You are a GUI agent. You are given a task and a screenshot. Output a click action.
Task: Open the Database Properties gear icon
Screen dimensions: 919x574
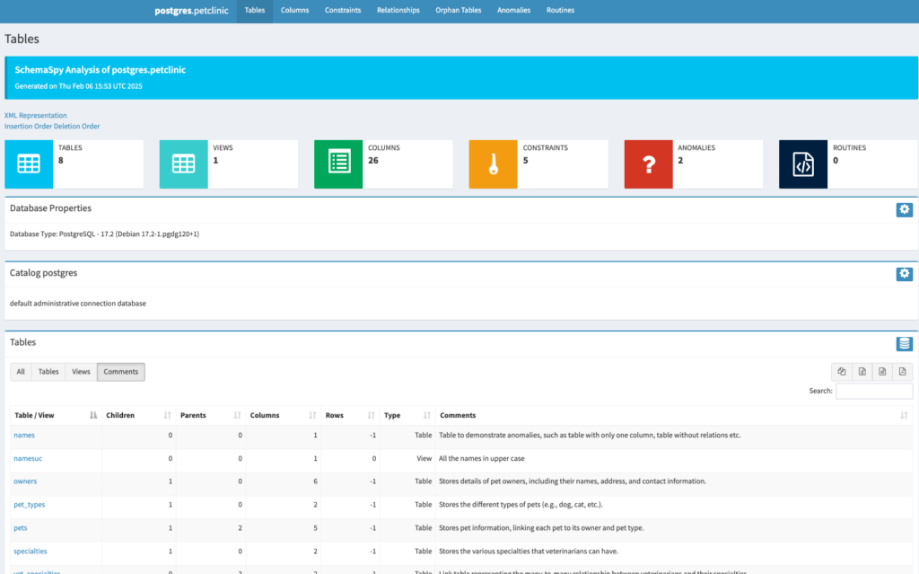coord(904,209)
